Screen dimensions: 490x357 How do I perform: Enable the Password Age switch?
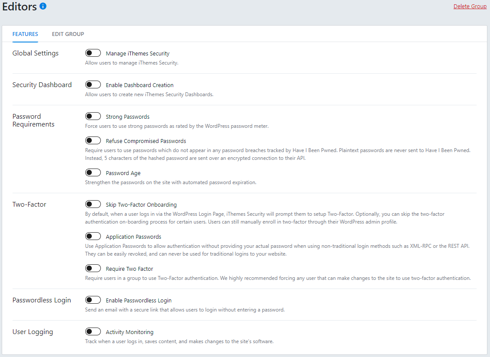93,172
